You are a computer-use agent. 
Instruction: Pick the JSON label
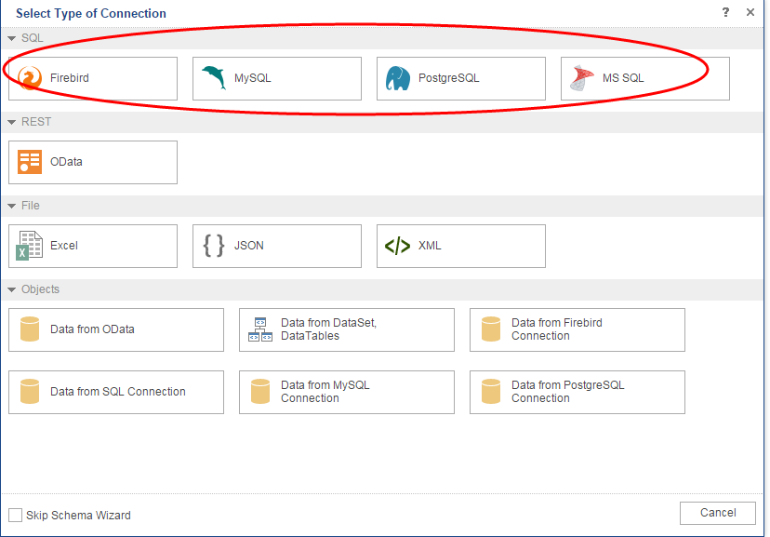pyautogui.click(x=248, y=245)
